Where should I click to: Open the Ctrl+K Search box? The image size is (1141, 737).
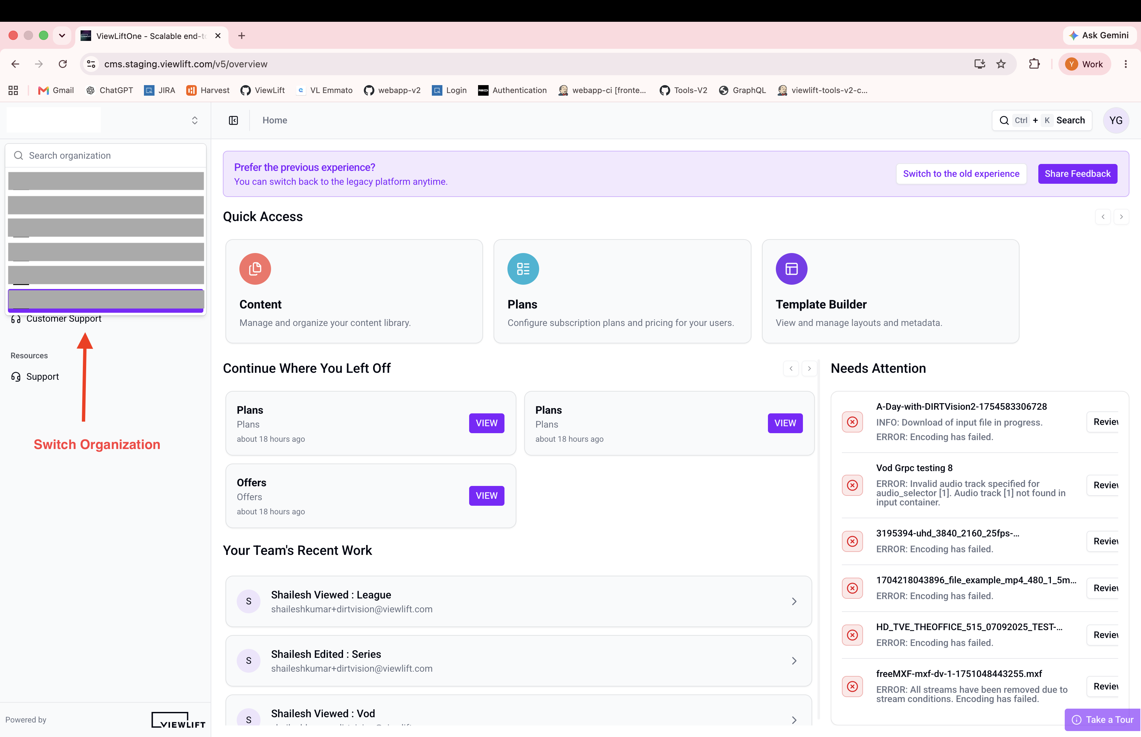coord(1042,120)
